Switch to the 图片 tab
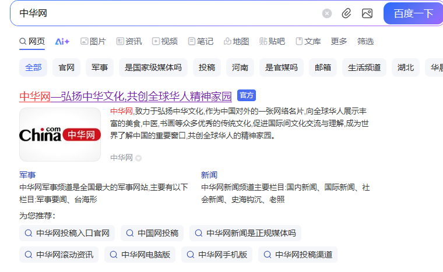 click(93, 41)
